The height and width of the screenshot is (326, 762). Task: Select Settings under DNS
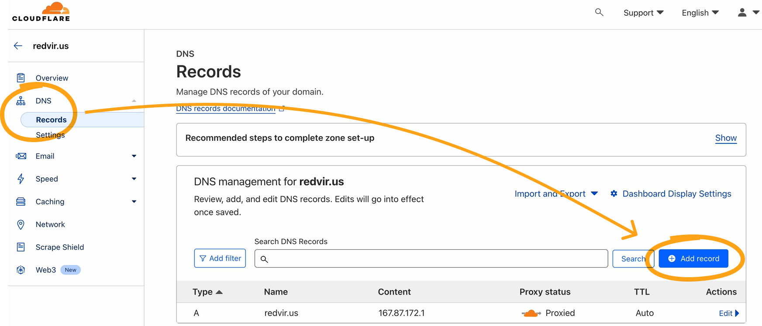(x=50, y=135)
